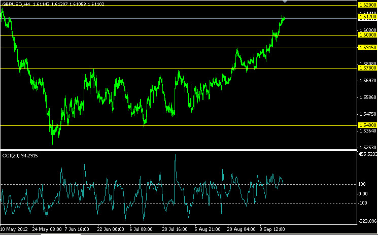
Task: Click the CCI(20) 94.2915 indicator label
Action: [x=20, y=156]
